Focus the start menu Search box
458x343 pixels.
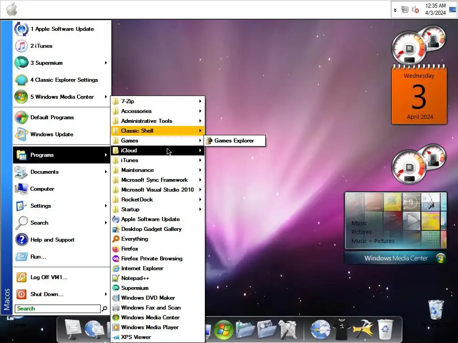pos(58,309)
